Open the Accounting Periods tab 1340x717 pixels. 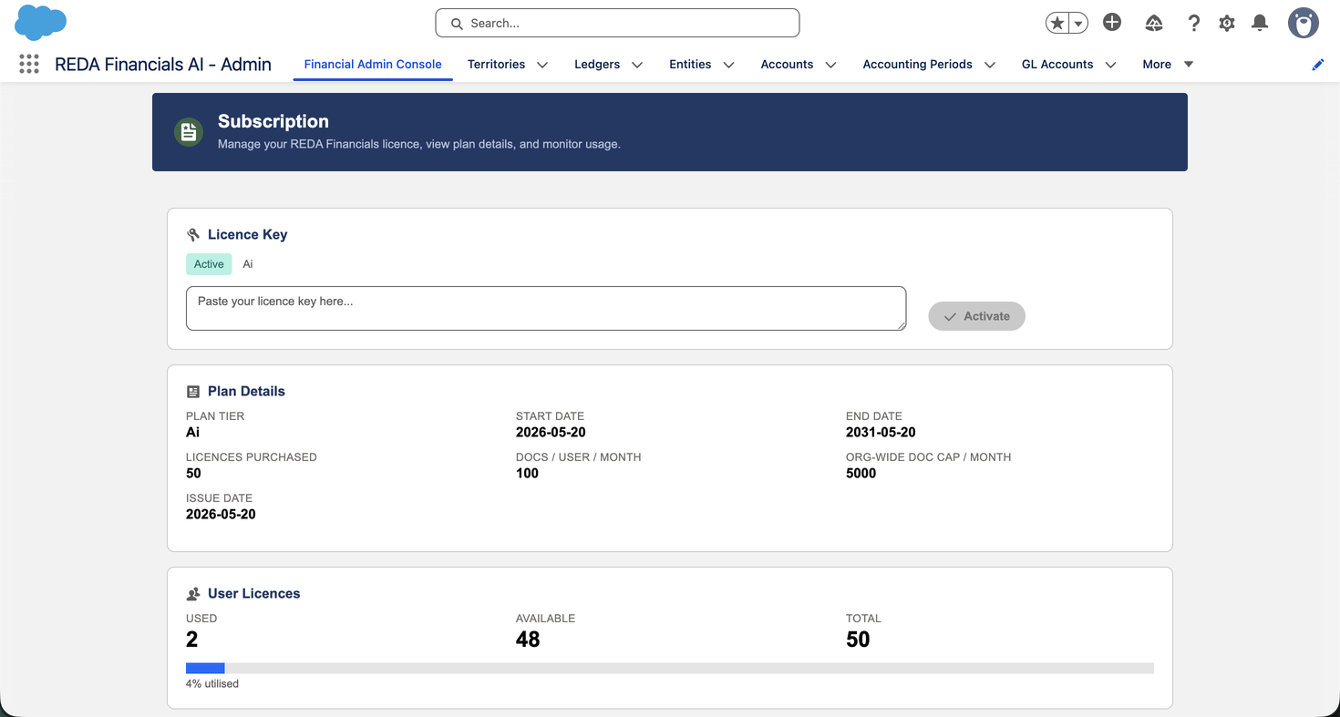pyautogui.click(x=917, y=64)
